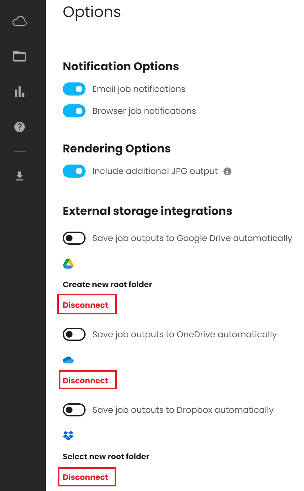The width and height of the screenshot is (304, 491).
Task: Click the Google Drive logo icon
Action: click(68, 264)
